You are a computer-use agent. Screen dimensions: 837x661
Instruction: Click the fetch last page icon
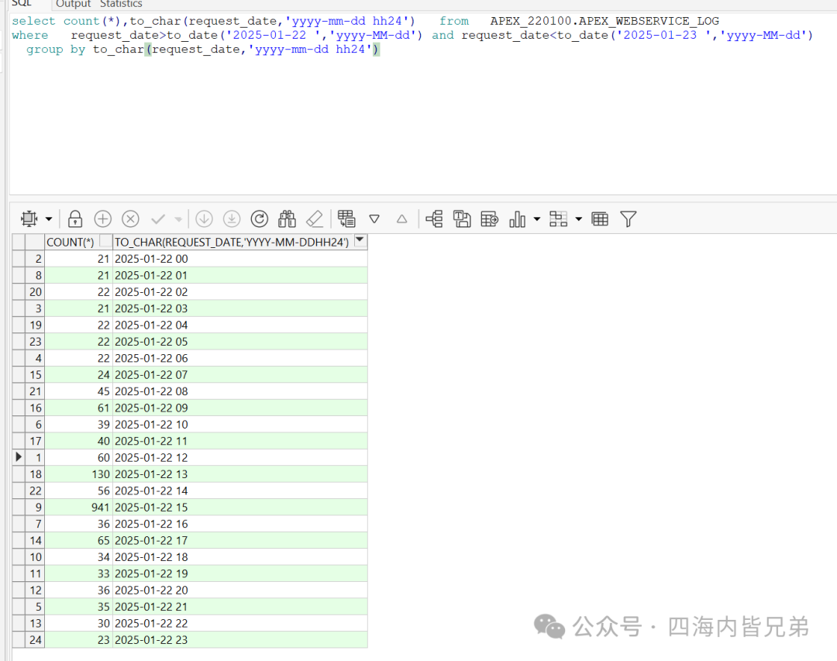coord(232,219)
